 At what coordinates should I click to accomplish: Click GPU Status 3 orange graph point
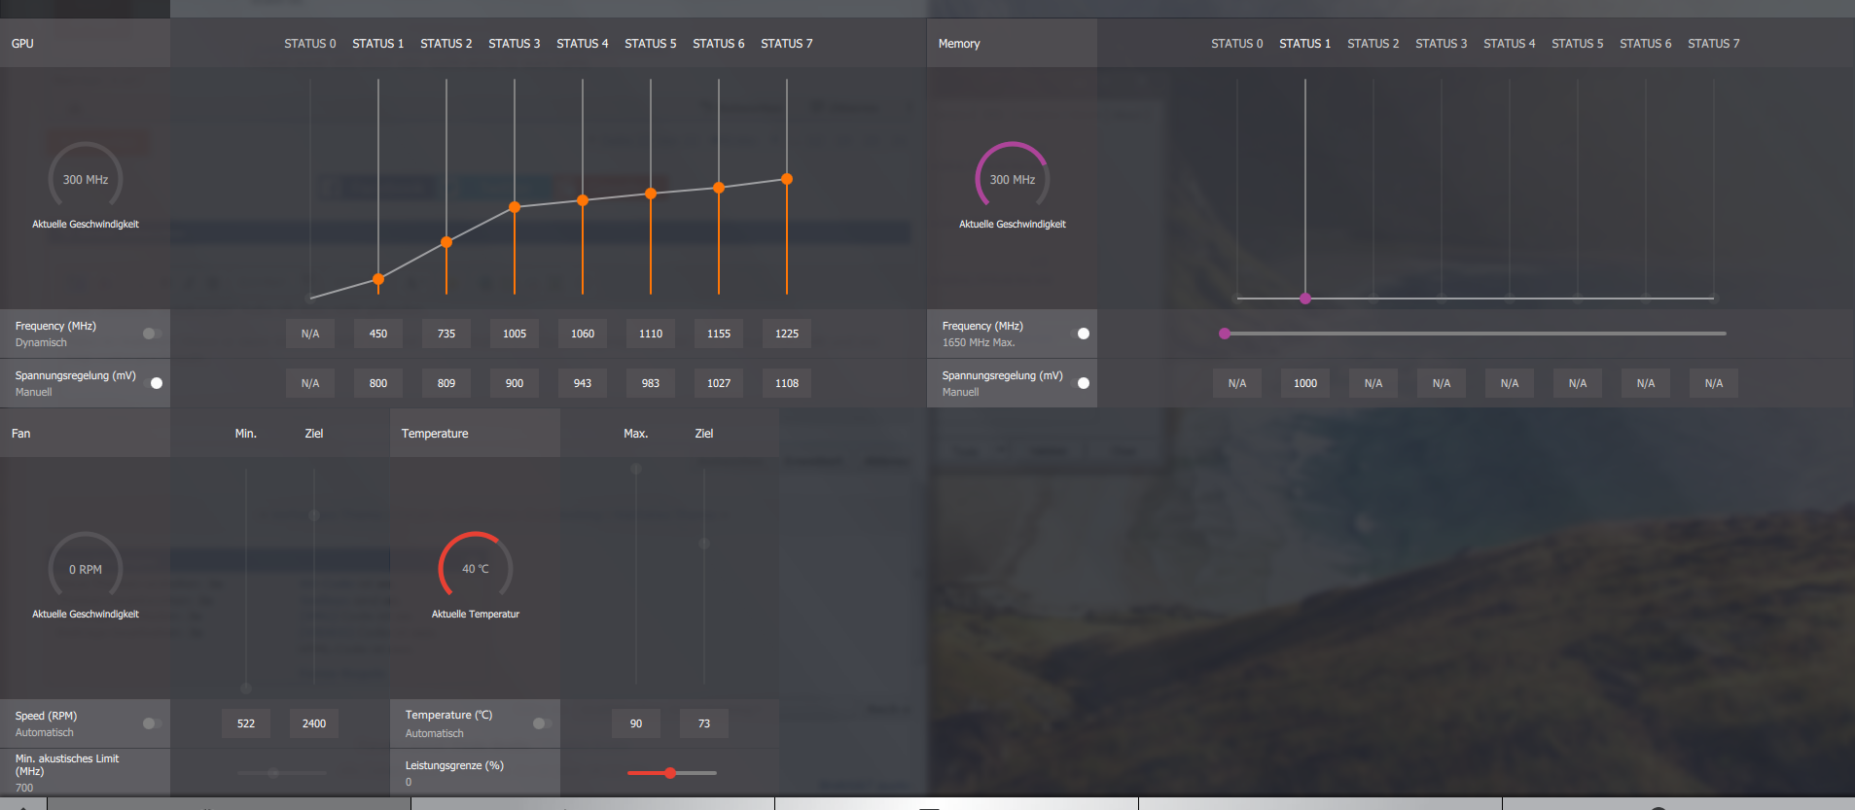pyautogui.click(x=515, y=207)
